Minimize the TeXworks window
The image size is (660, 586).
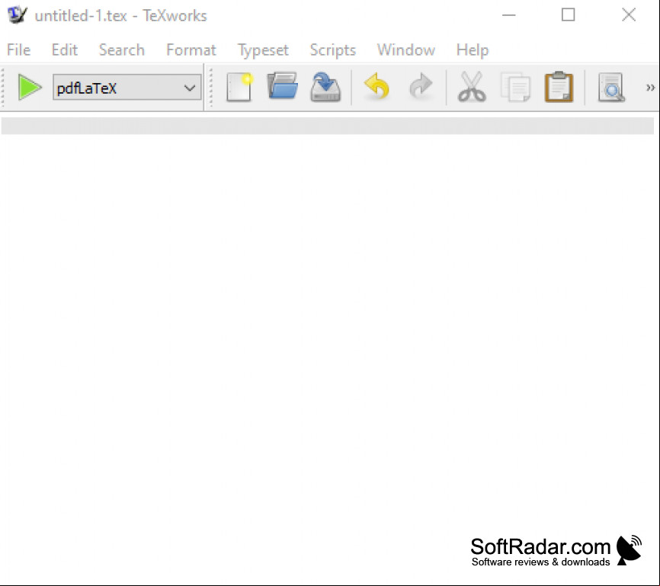pos(509,15)
